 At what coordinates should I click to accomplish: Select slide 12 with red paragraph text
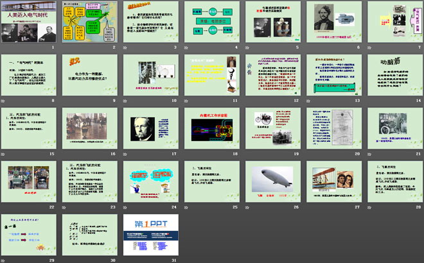pos(273,75)
